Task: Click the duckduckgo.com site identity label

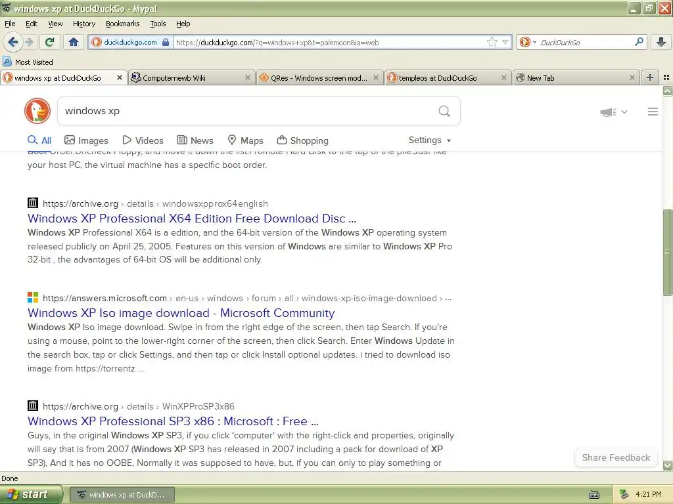Action: tap(130, 42)
